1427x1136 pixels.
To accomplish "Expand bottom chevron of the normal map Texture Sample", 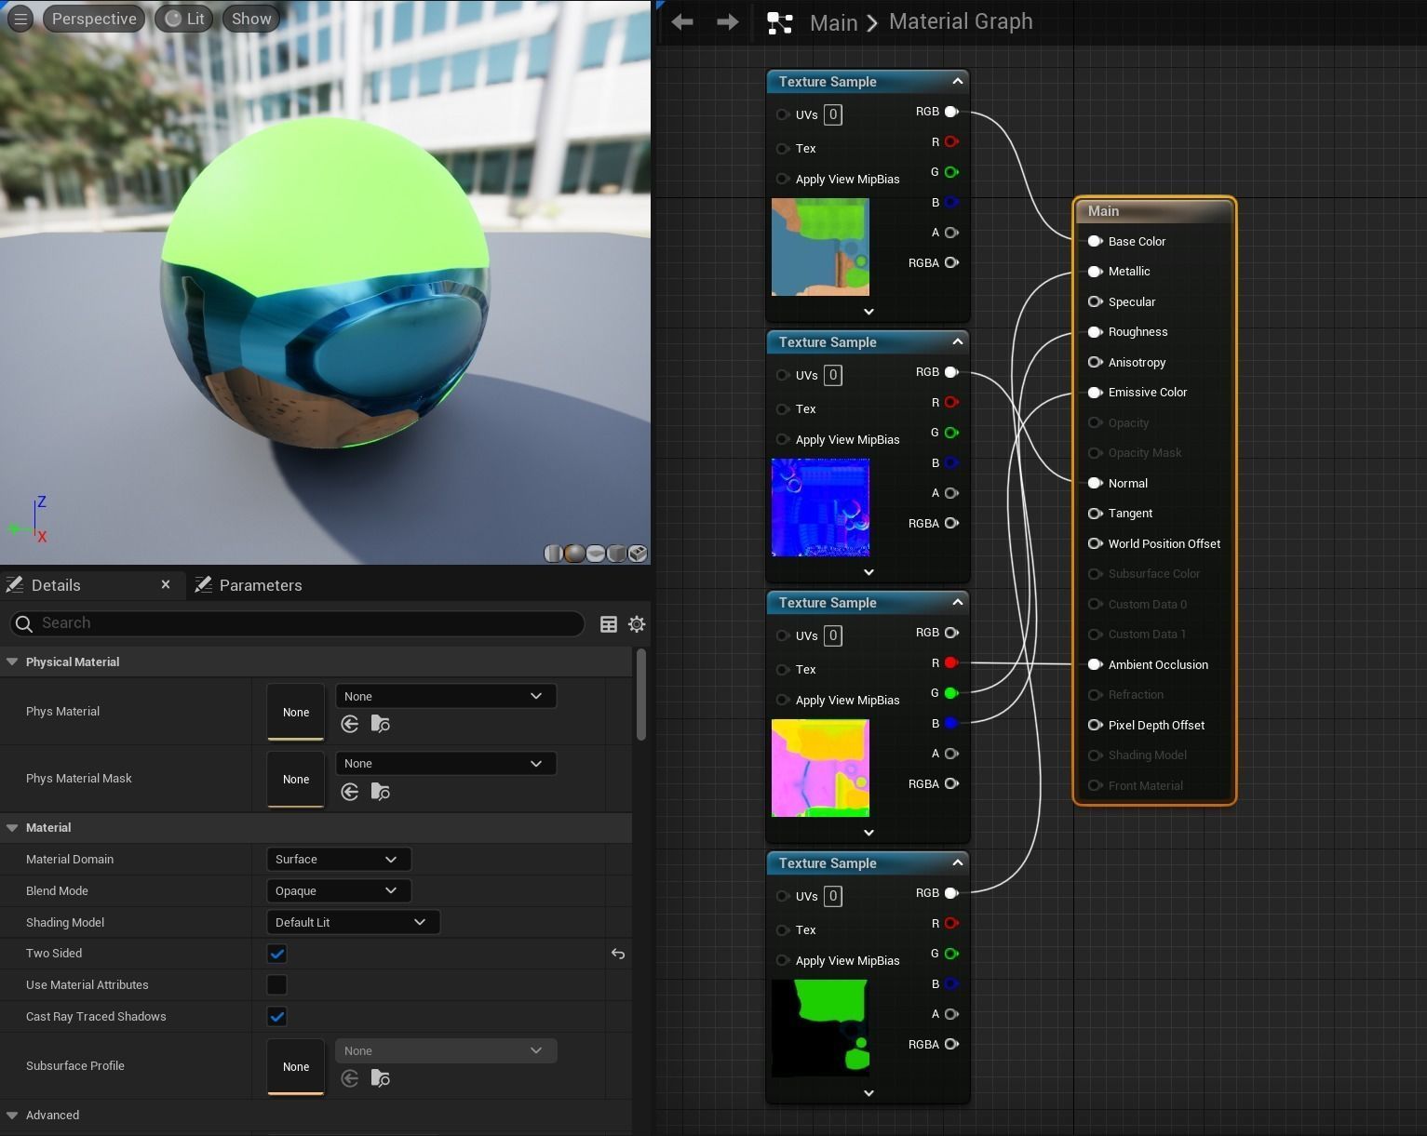I will (868, 572).
